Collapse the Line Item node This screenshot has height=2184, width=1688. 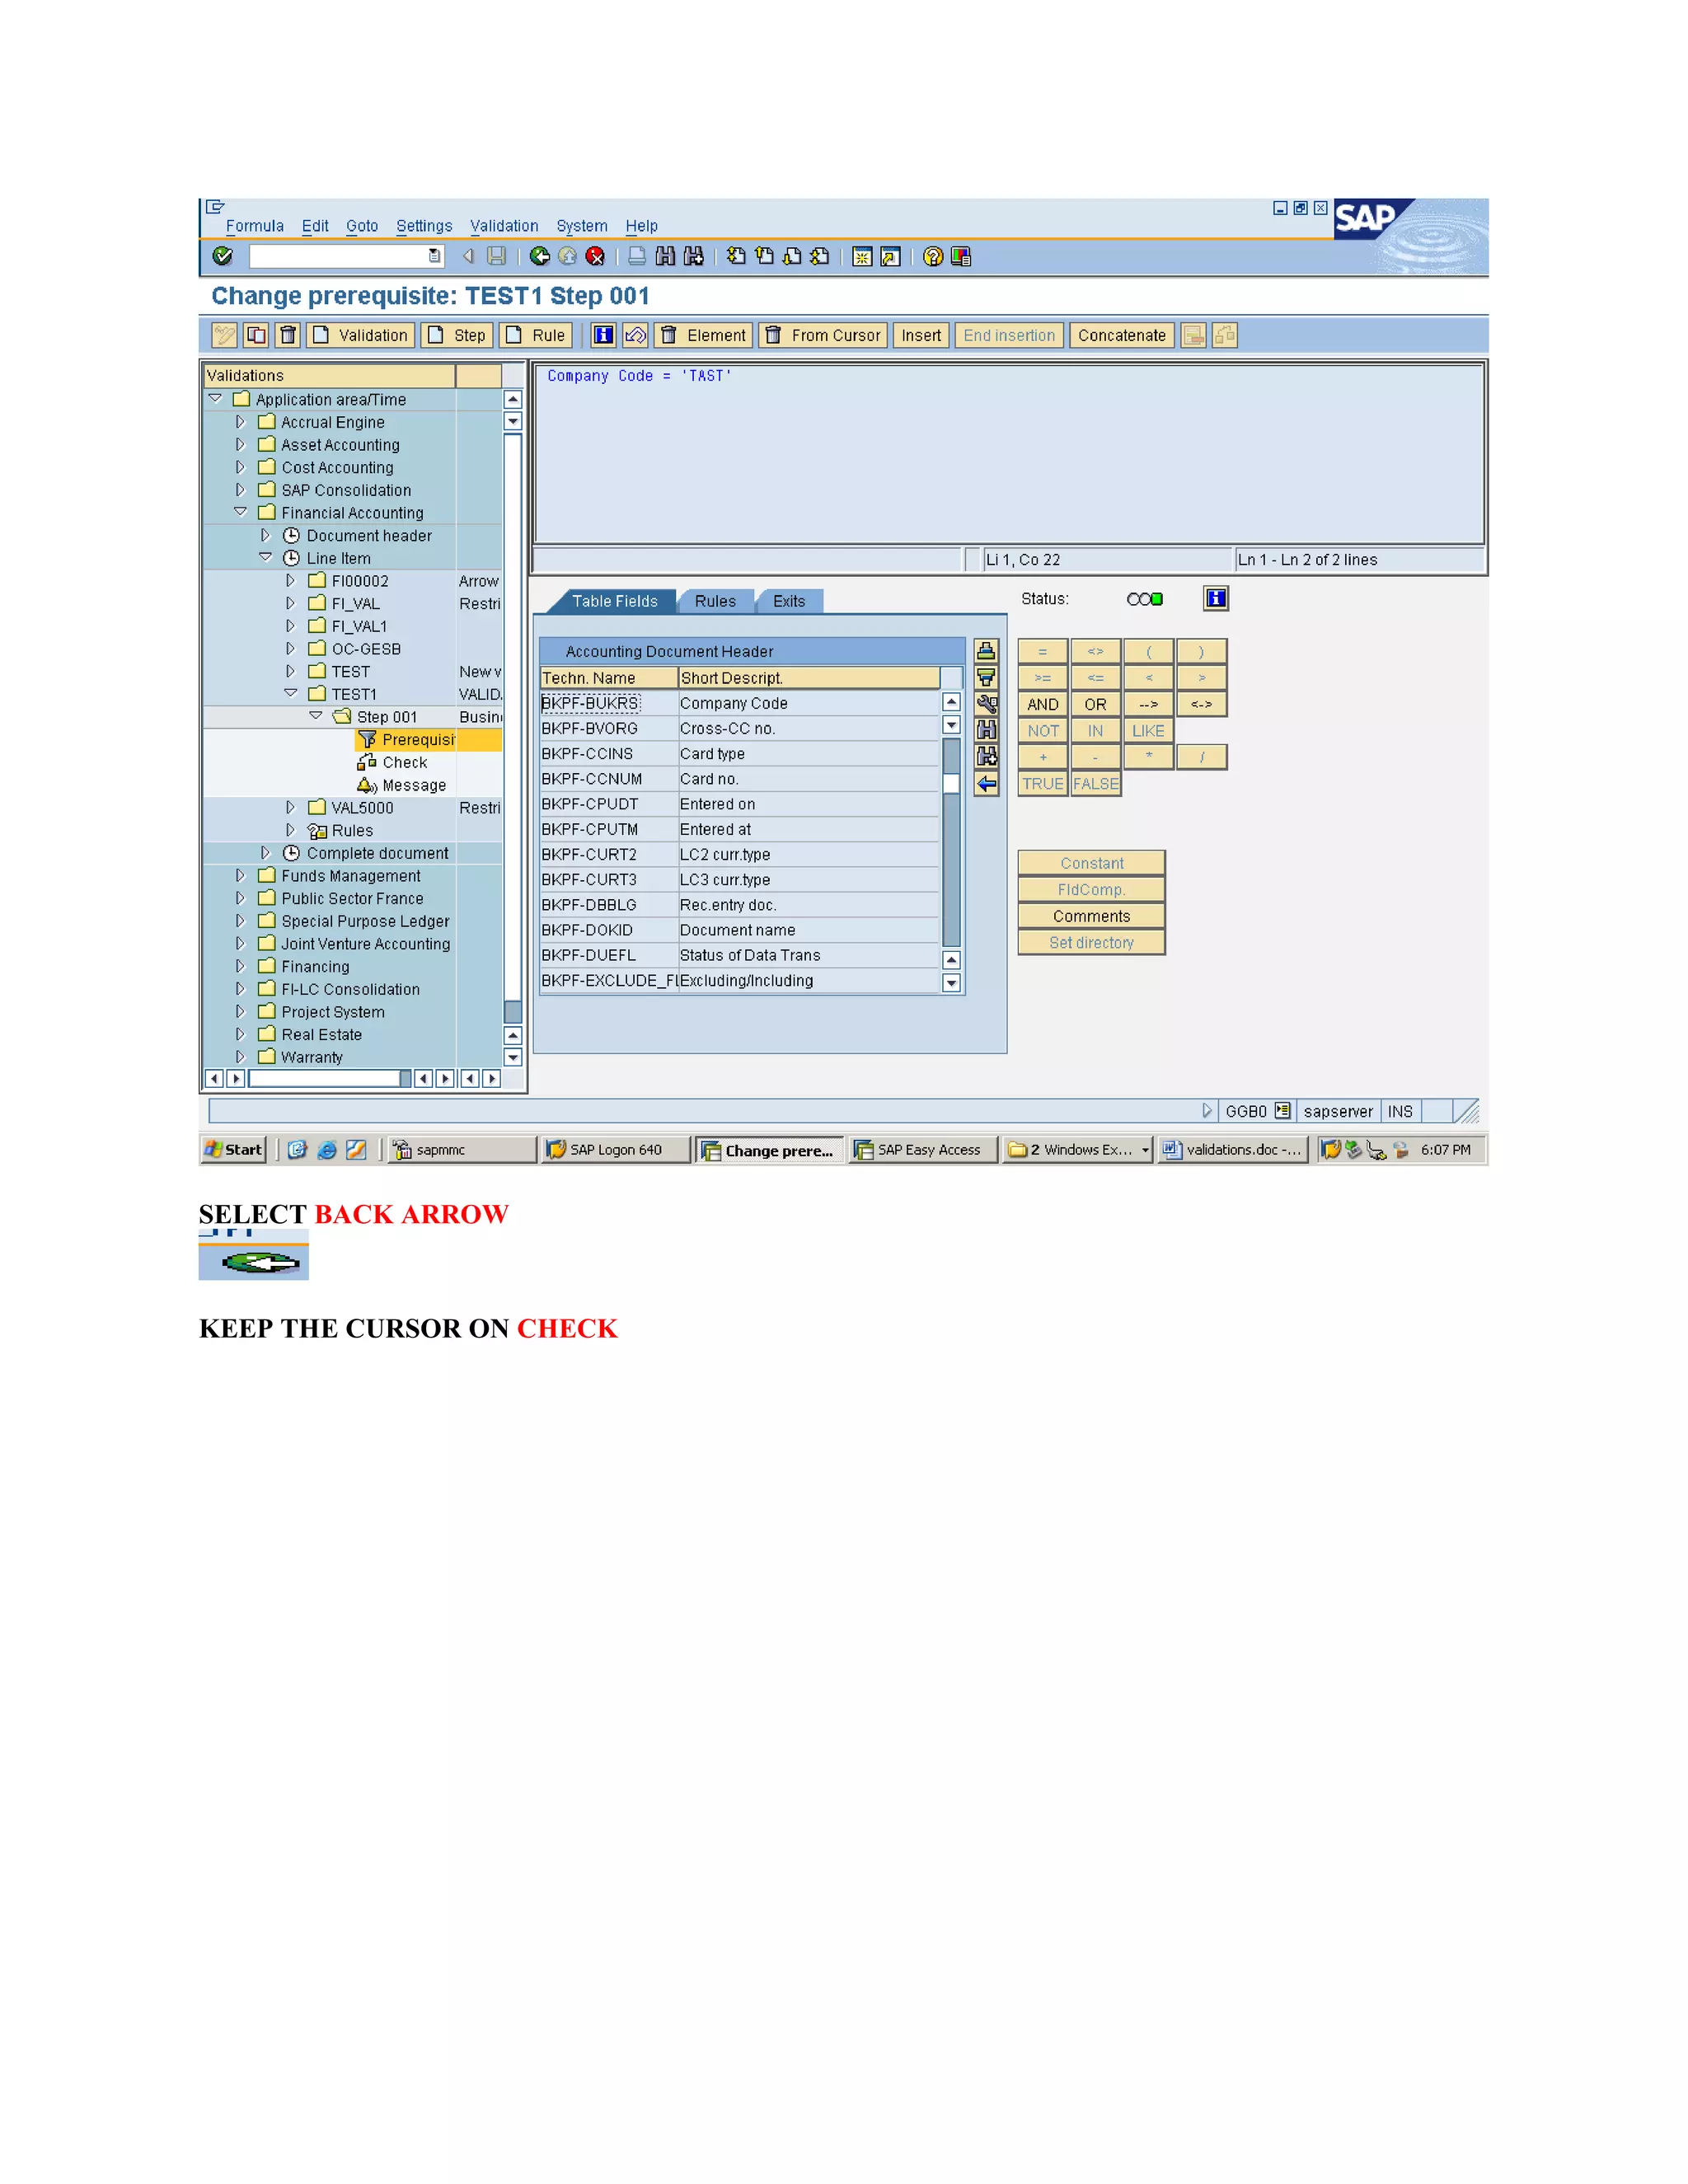point(265,558)
